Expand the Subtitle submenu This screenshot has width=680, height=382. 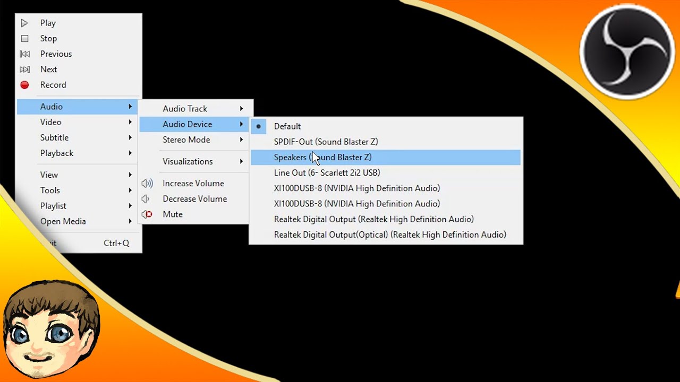coord(78,137)
